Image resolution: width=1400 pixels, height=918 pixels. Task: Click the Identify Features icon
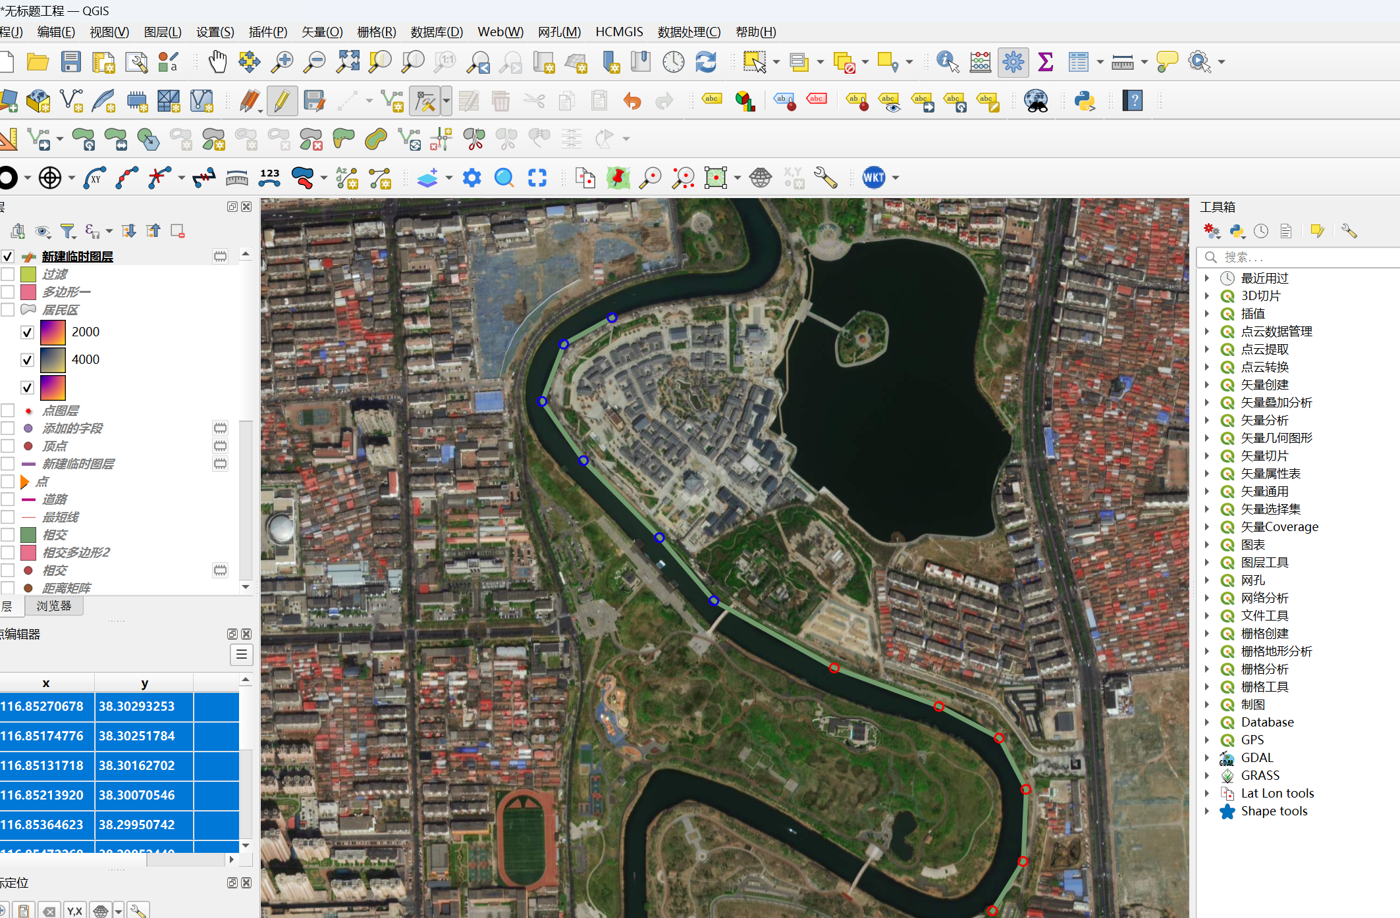pos(947,62)
